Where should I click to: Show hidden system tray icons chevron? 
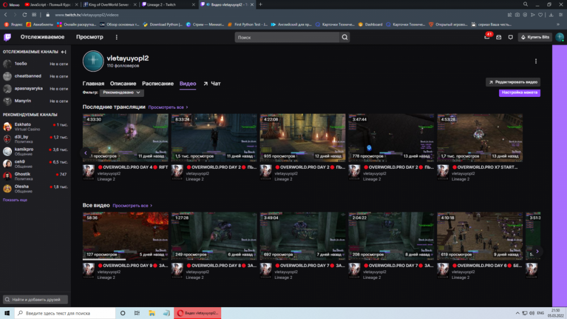pos(518,313)
